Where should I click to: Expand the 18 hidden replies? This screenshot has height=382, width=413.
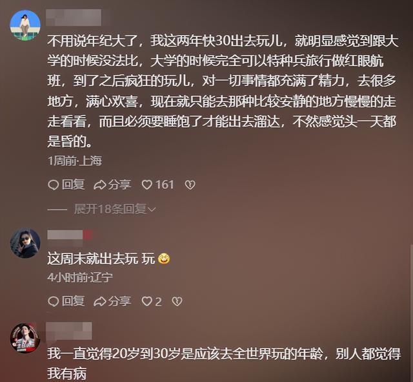coord(115,209)
